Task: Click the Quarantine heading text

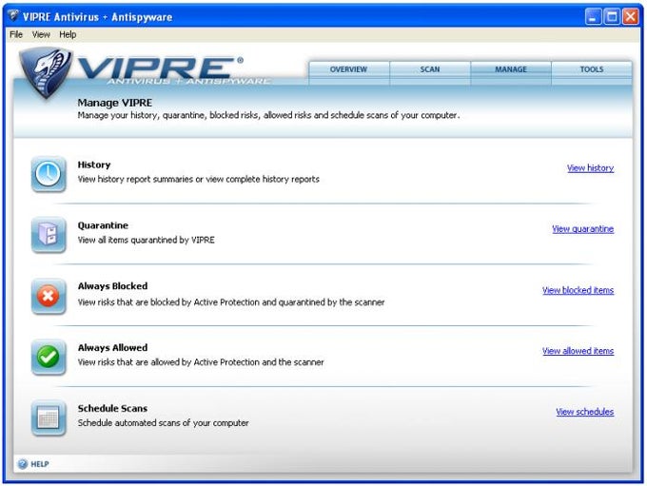Action: [x=103, y=225]
